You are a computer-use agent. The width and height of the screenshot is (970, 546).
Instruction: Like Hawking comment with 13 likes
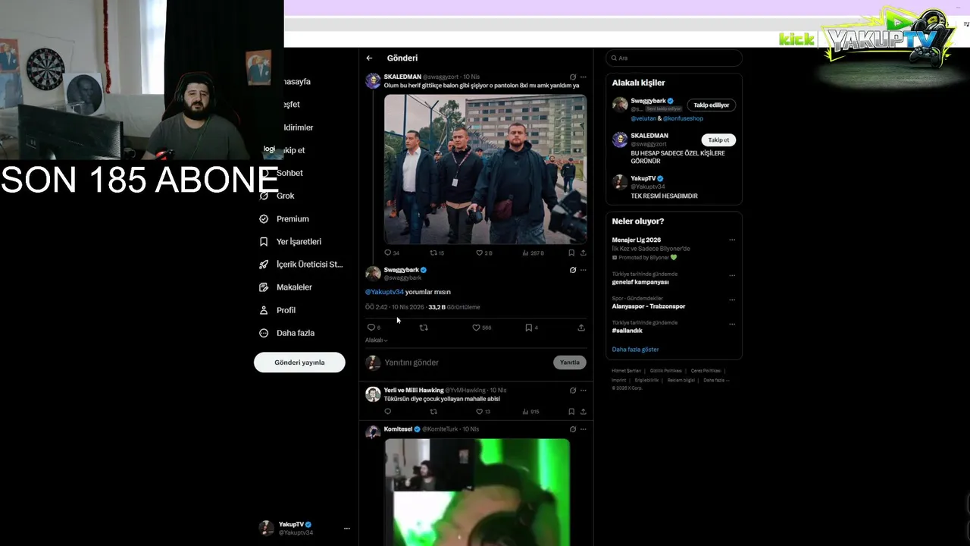click(479, 412)
